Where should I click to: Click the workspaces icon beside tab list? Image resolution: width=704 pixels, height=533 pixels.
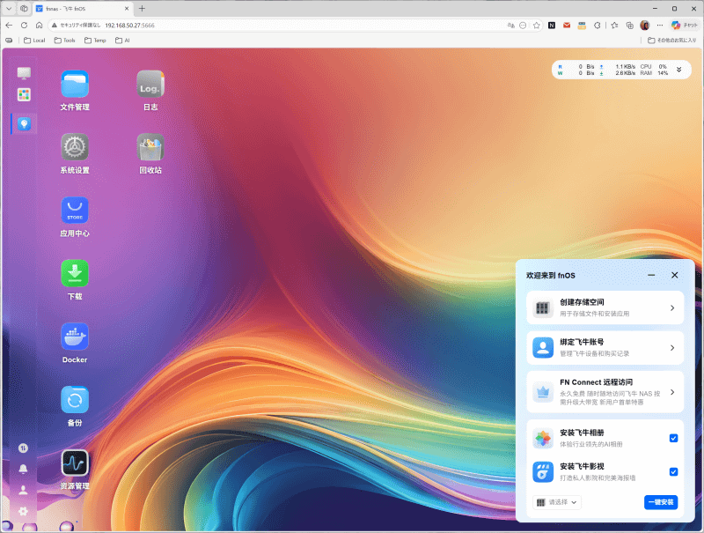24,9
